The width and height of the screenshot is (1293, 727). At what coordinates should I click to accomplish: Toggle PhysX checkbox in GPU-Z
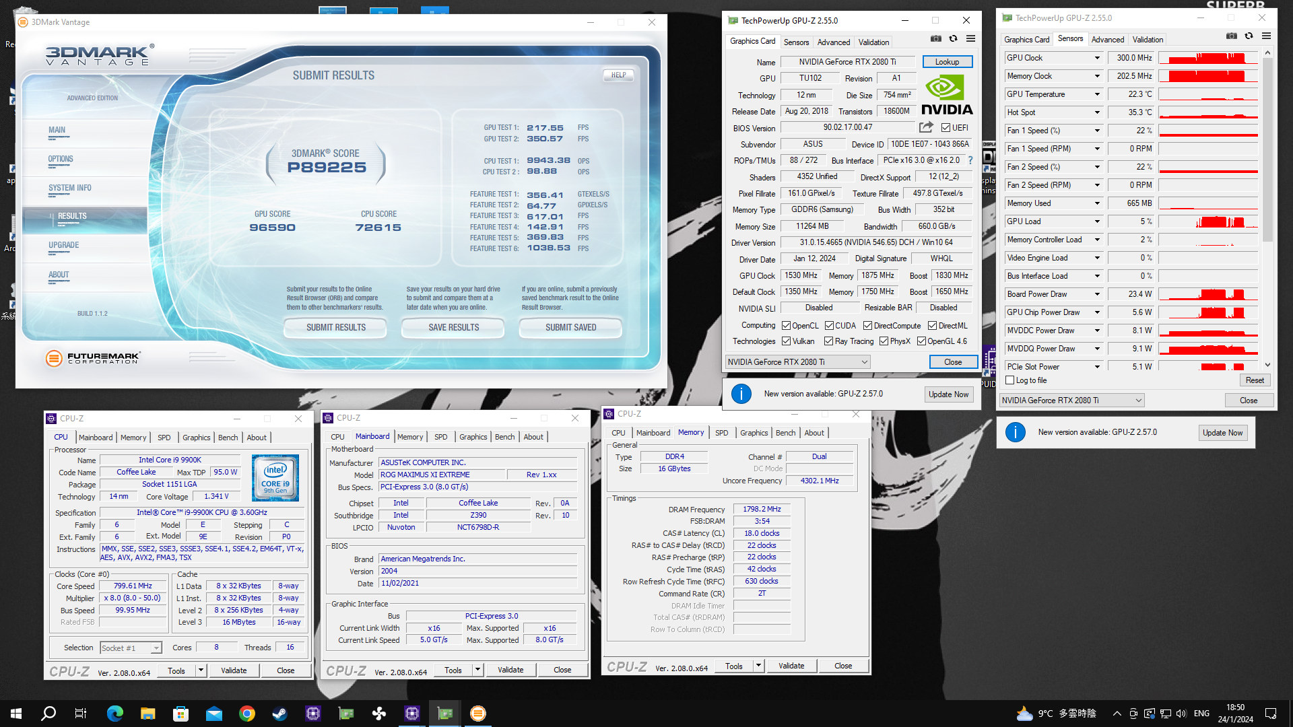[x=884, y=341]
